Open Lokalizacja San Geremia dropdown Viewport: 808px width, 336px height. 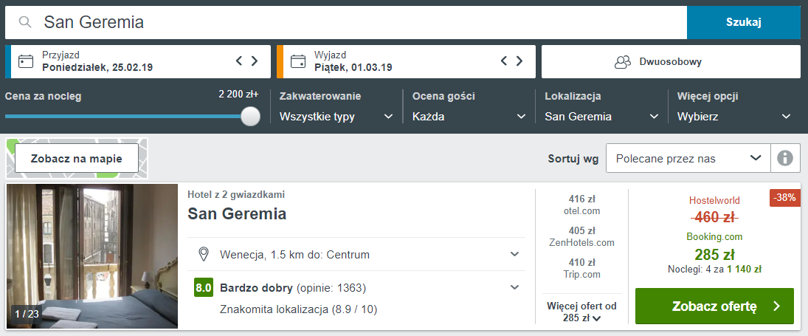pos(601,117)
